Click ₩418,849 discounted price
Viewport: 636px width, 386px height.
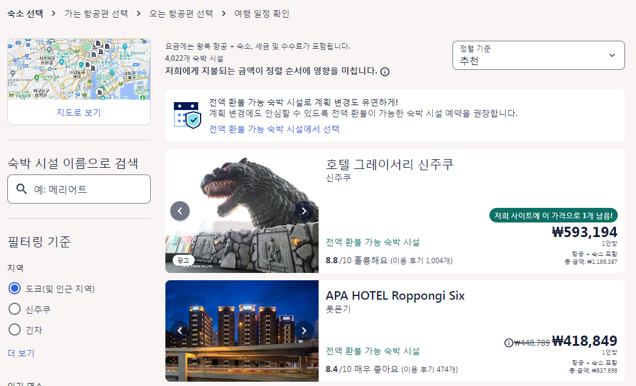pyautogui.click(x=584, y=341)
